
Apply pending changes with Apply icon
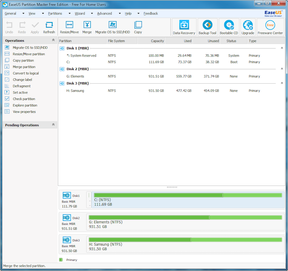coord(35,28)
